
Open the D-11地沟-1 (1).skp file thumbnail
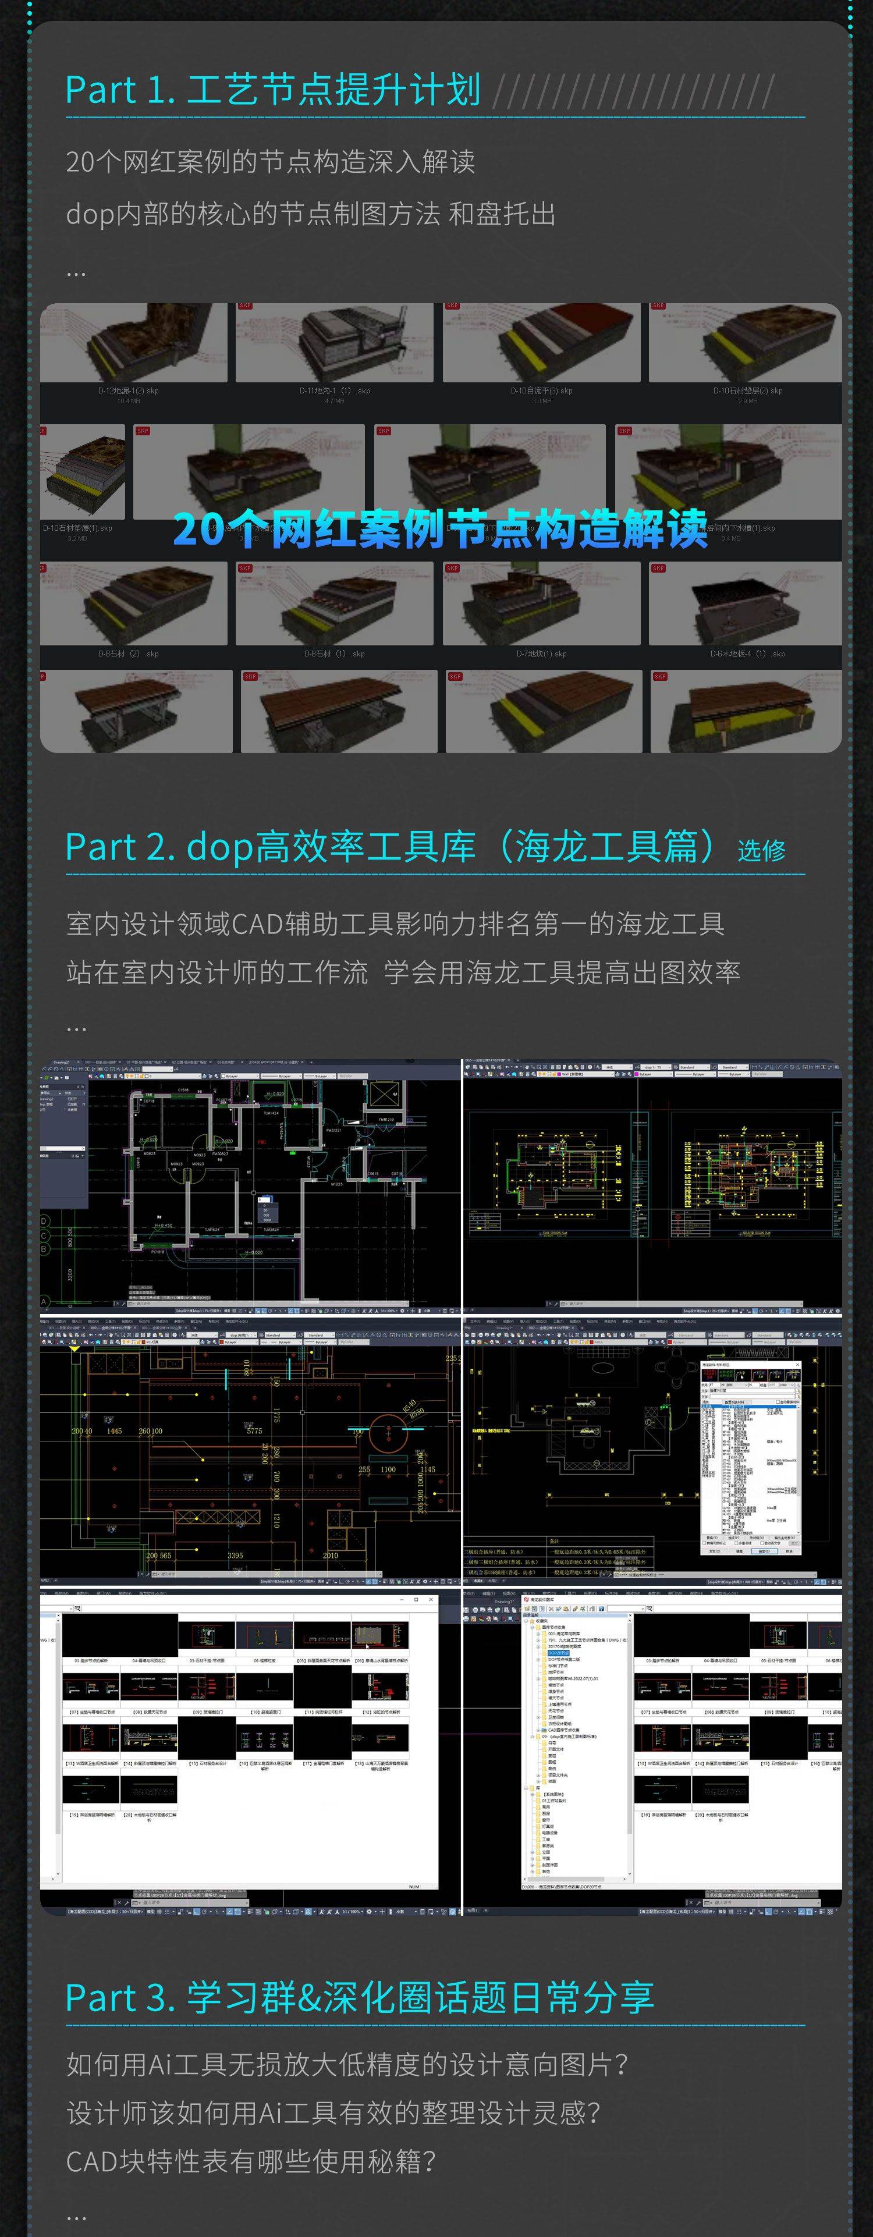(335, 343)
